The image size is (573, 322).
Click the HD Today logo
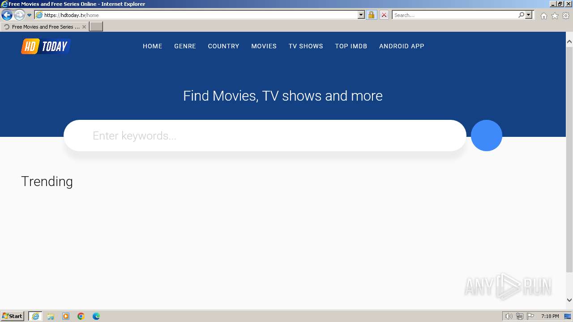pos(46,46)
